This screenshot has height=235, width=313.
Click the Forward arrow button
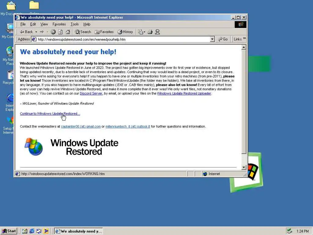tap(42, 32)
